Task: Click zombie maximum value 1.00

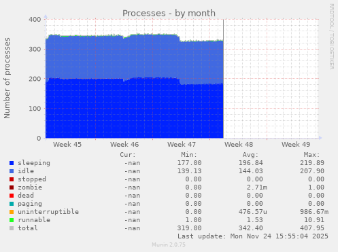Action: [x=316, y=187]
